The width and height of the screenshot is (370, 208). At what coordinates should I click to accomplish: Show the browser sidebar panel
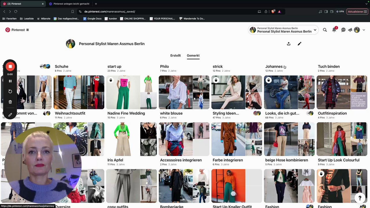click(x=326, y=12)
